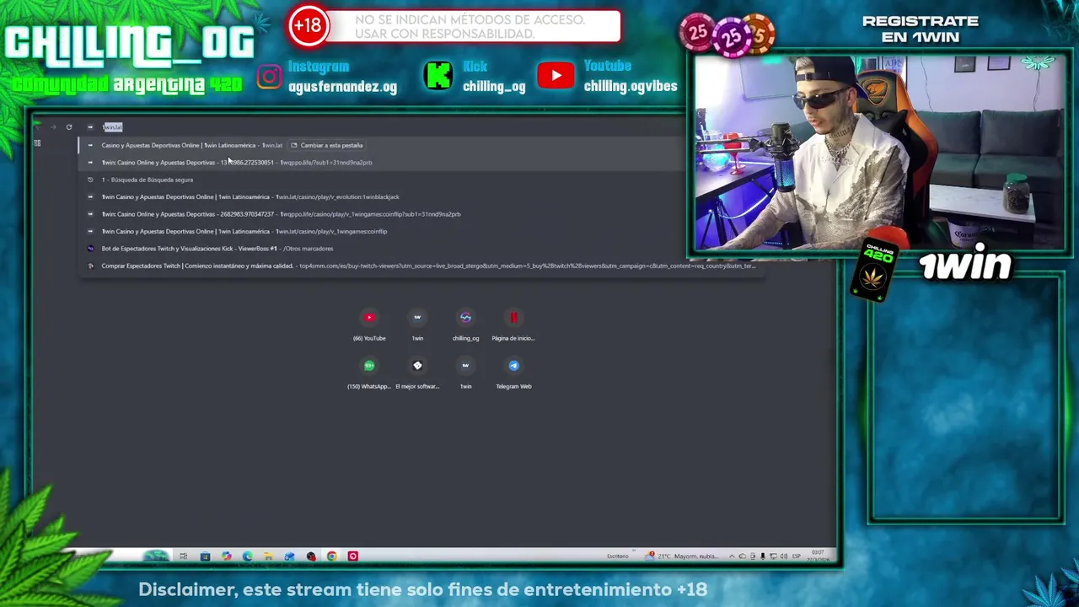Click ViewerBoss favicon in suggestion list

(90, 249)
